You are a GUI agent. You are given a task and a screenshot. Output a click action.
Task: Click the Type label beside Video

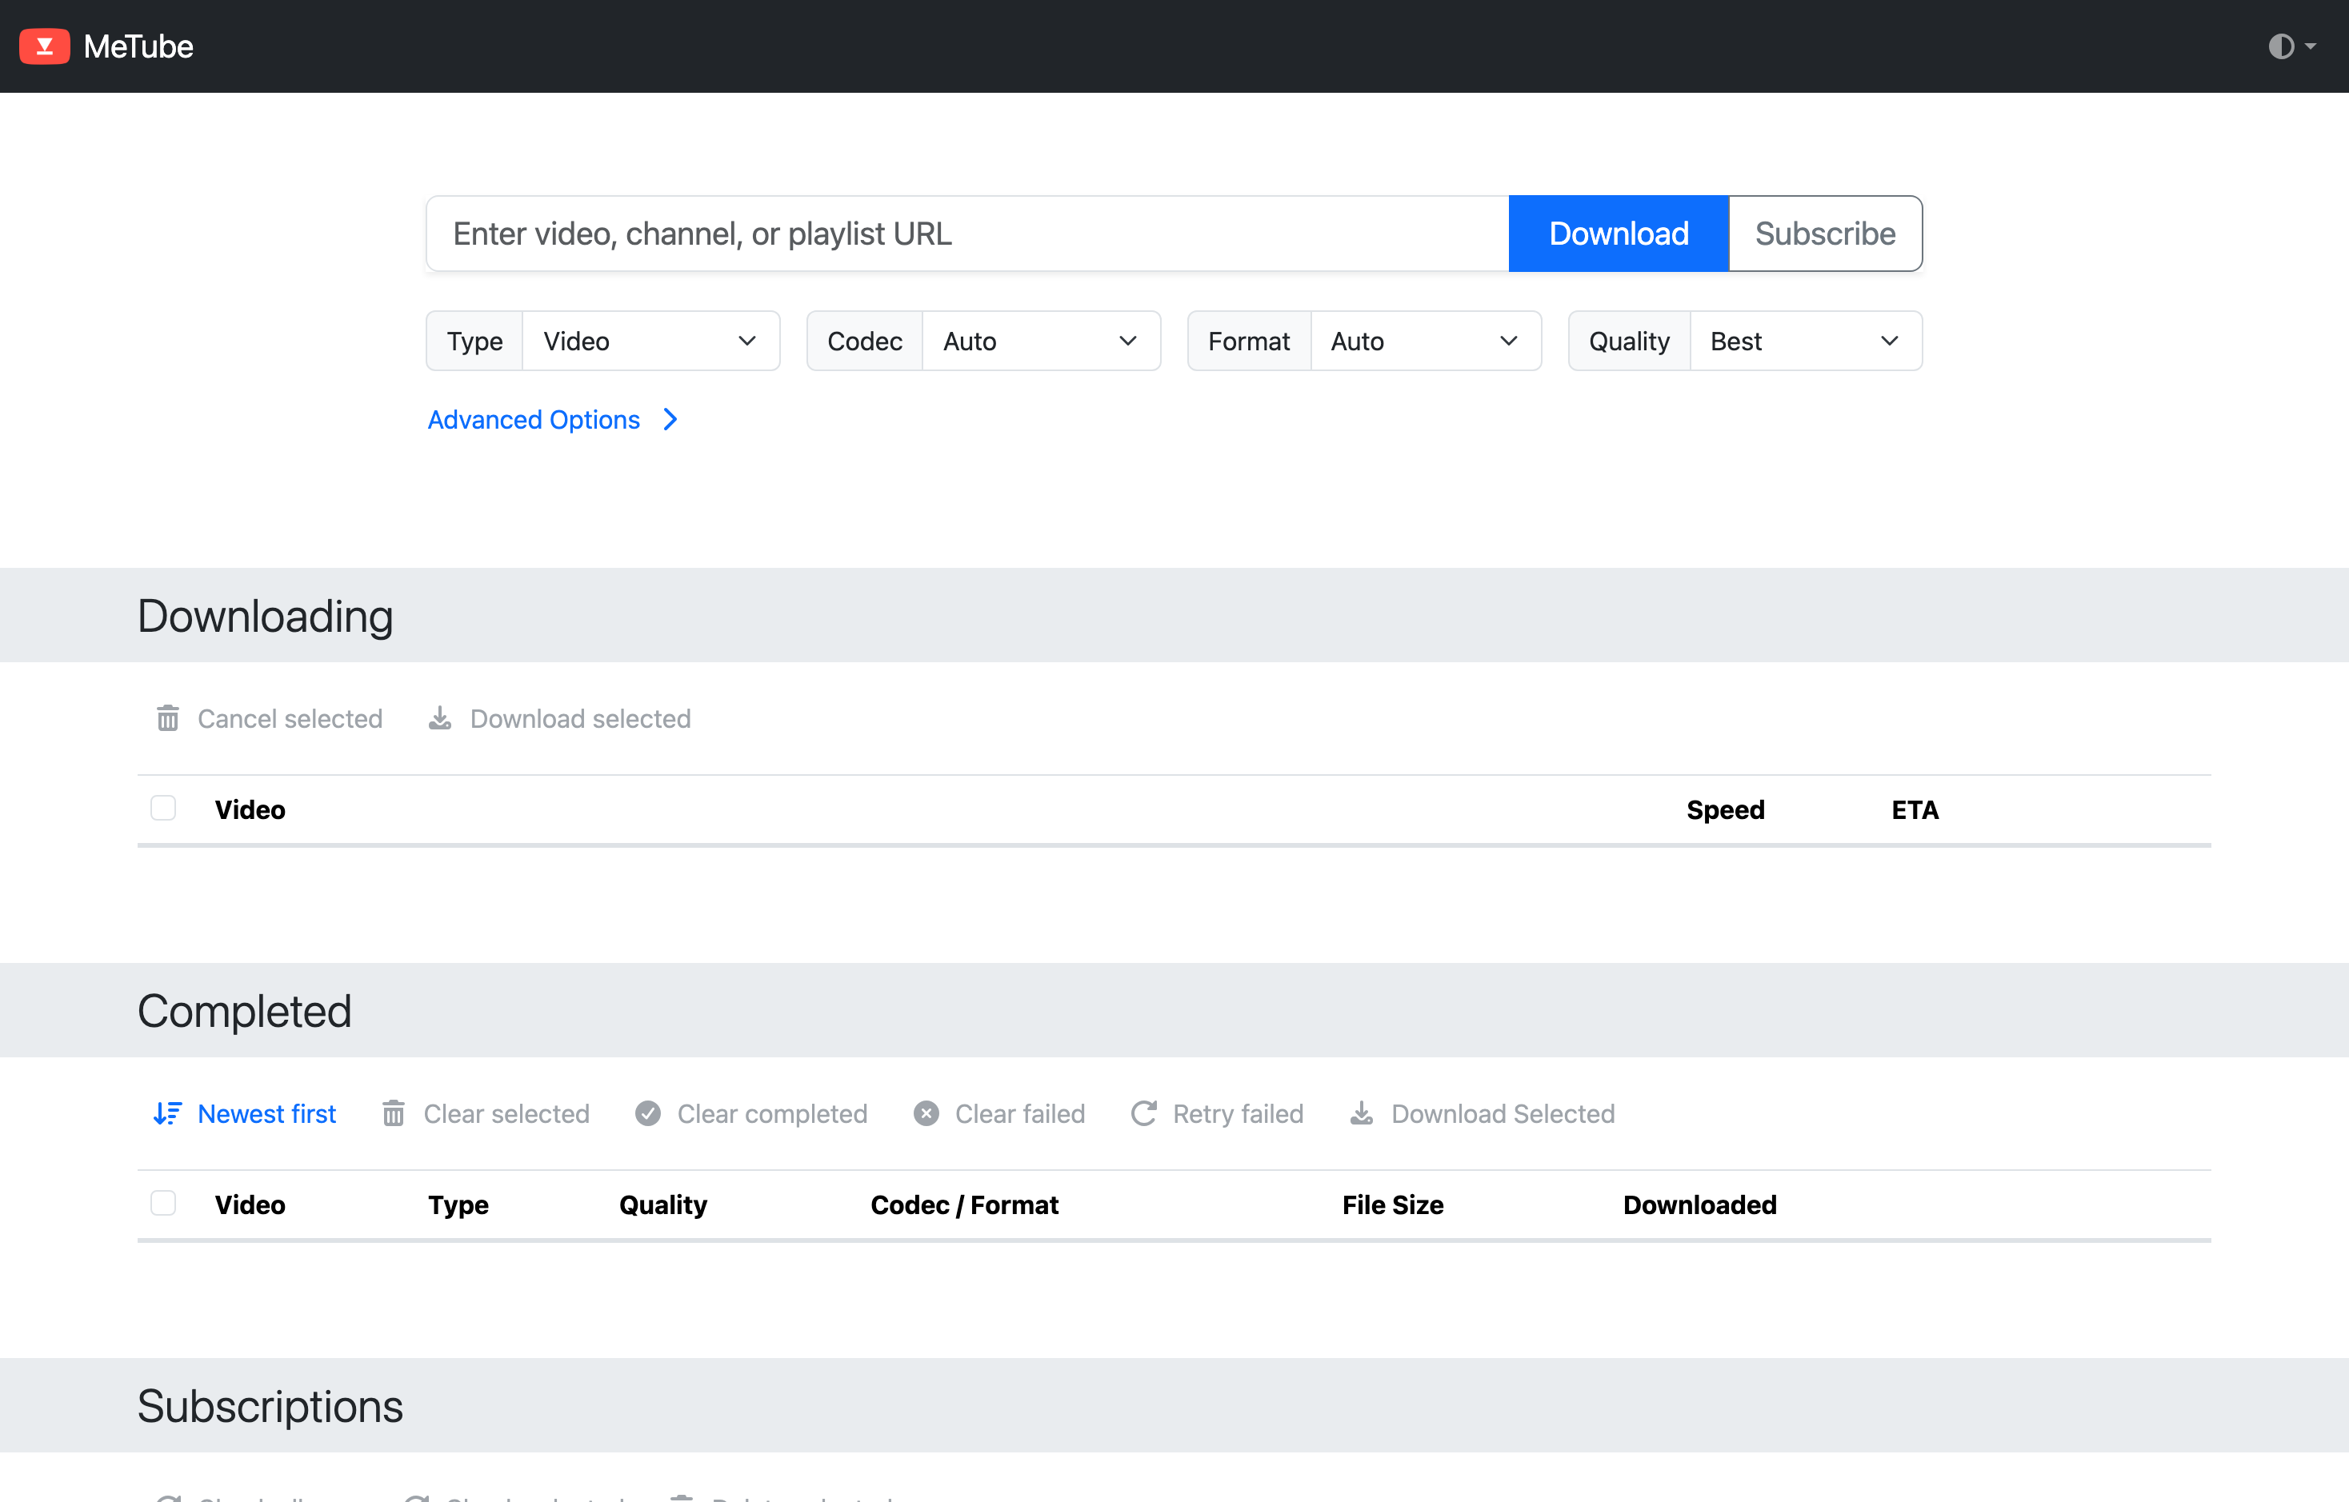[475, 342]
